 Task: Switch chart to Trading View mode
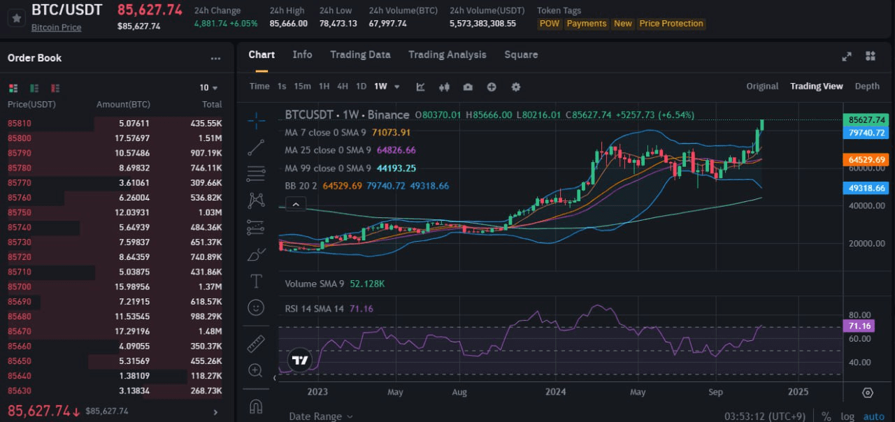(x=816, y=86)
